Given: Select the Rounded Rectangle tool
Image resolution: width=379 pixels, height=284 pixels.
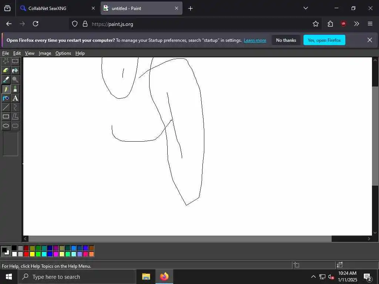Looking at the screenshot, I should click(x=15, y=126).
